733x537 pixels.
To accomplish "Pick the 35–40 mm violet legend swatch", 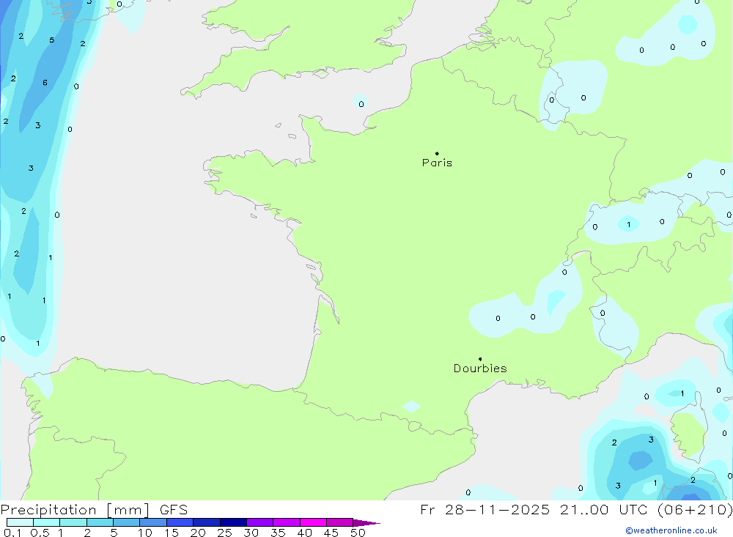I will click(x=286, y=522).
